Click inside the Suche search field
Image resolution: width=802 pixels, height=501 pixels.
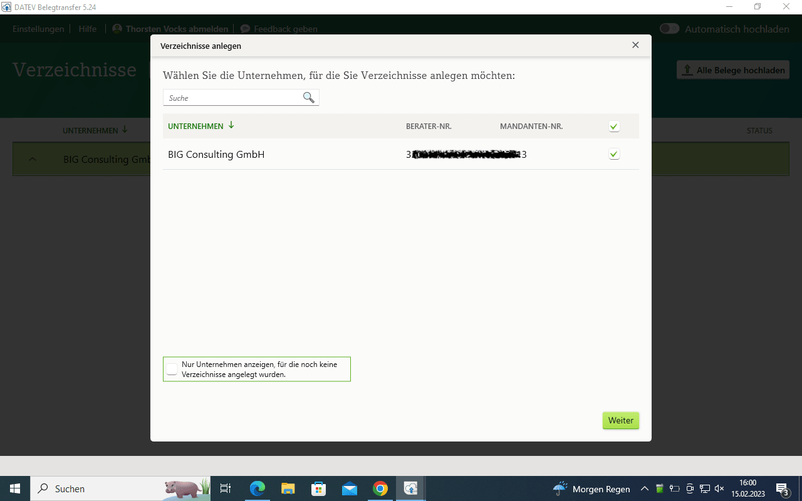(x=233, y=98)
